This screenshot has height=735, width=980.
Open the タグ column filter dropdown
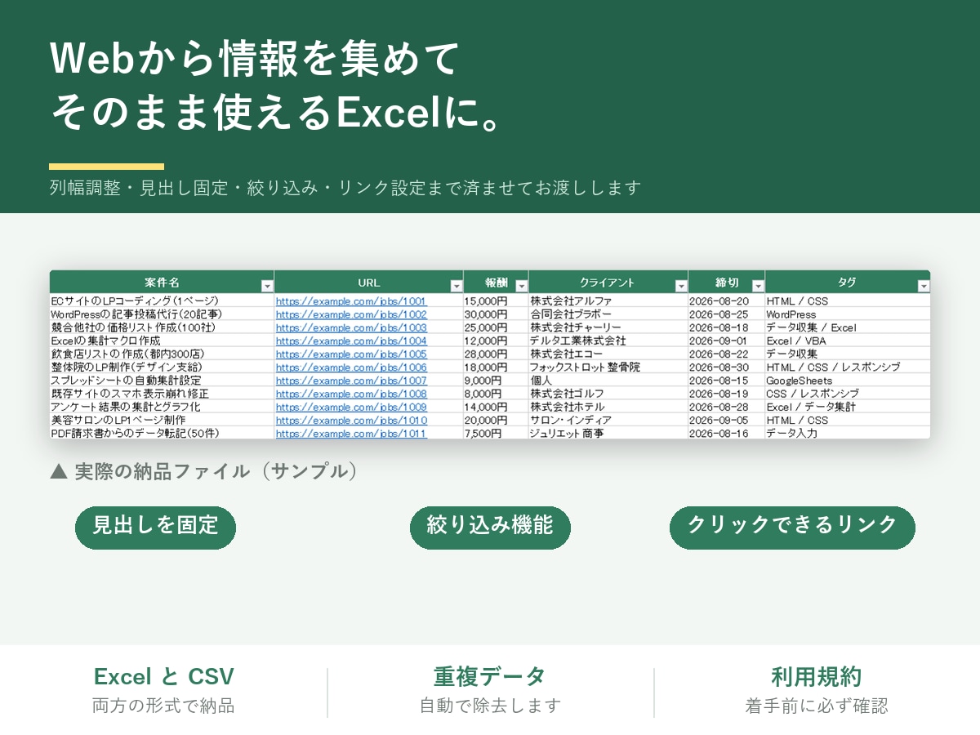924,286
